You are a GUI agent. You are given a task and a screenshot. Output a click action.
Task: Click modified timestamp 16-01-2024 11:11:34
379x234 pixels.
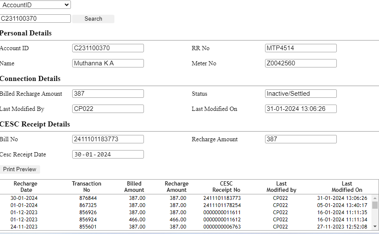pos(342,220)
